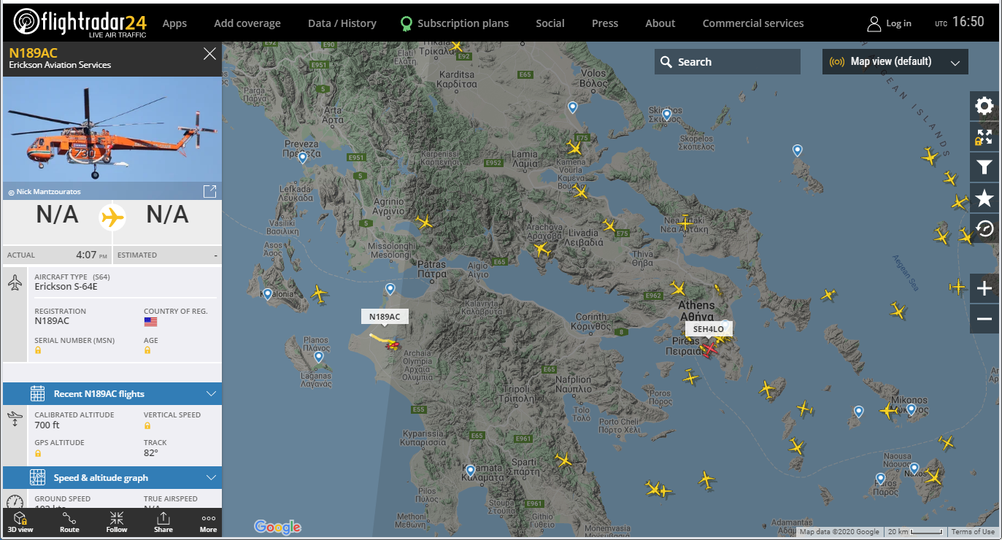
Task: Open the Commercial services menu
Action: (753, 23)
